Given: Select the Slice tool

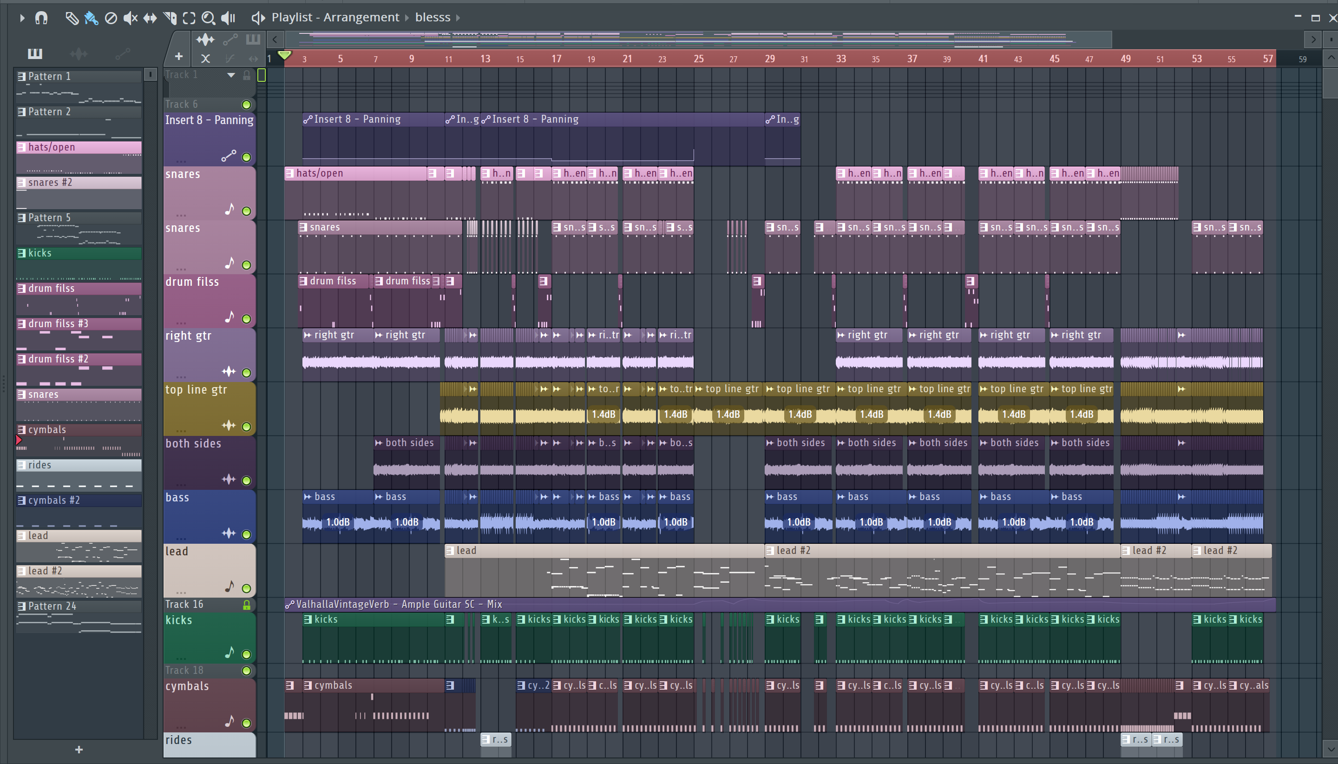Looking at the screenshot, I should pos(170,19).
